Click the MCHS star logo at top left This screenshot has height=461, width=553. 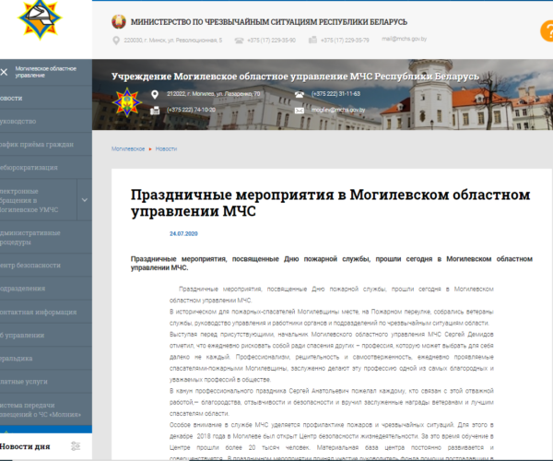pyautogui.click(x=40, y=18)
